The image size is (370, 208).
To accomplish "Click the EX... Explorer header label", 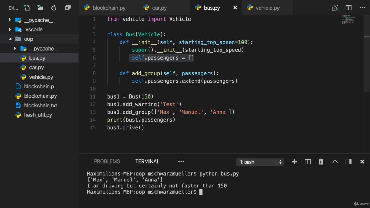I will (13, 8).
